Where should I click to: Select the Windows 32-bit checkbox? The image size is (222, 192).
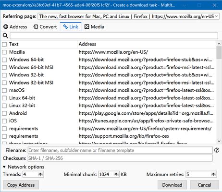click(x=4, y=75)
